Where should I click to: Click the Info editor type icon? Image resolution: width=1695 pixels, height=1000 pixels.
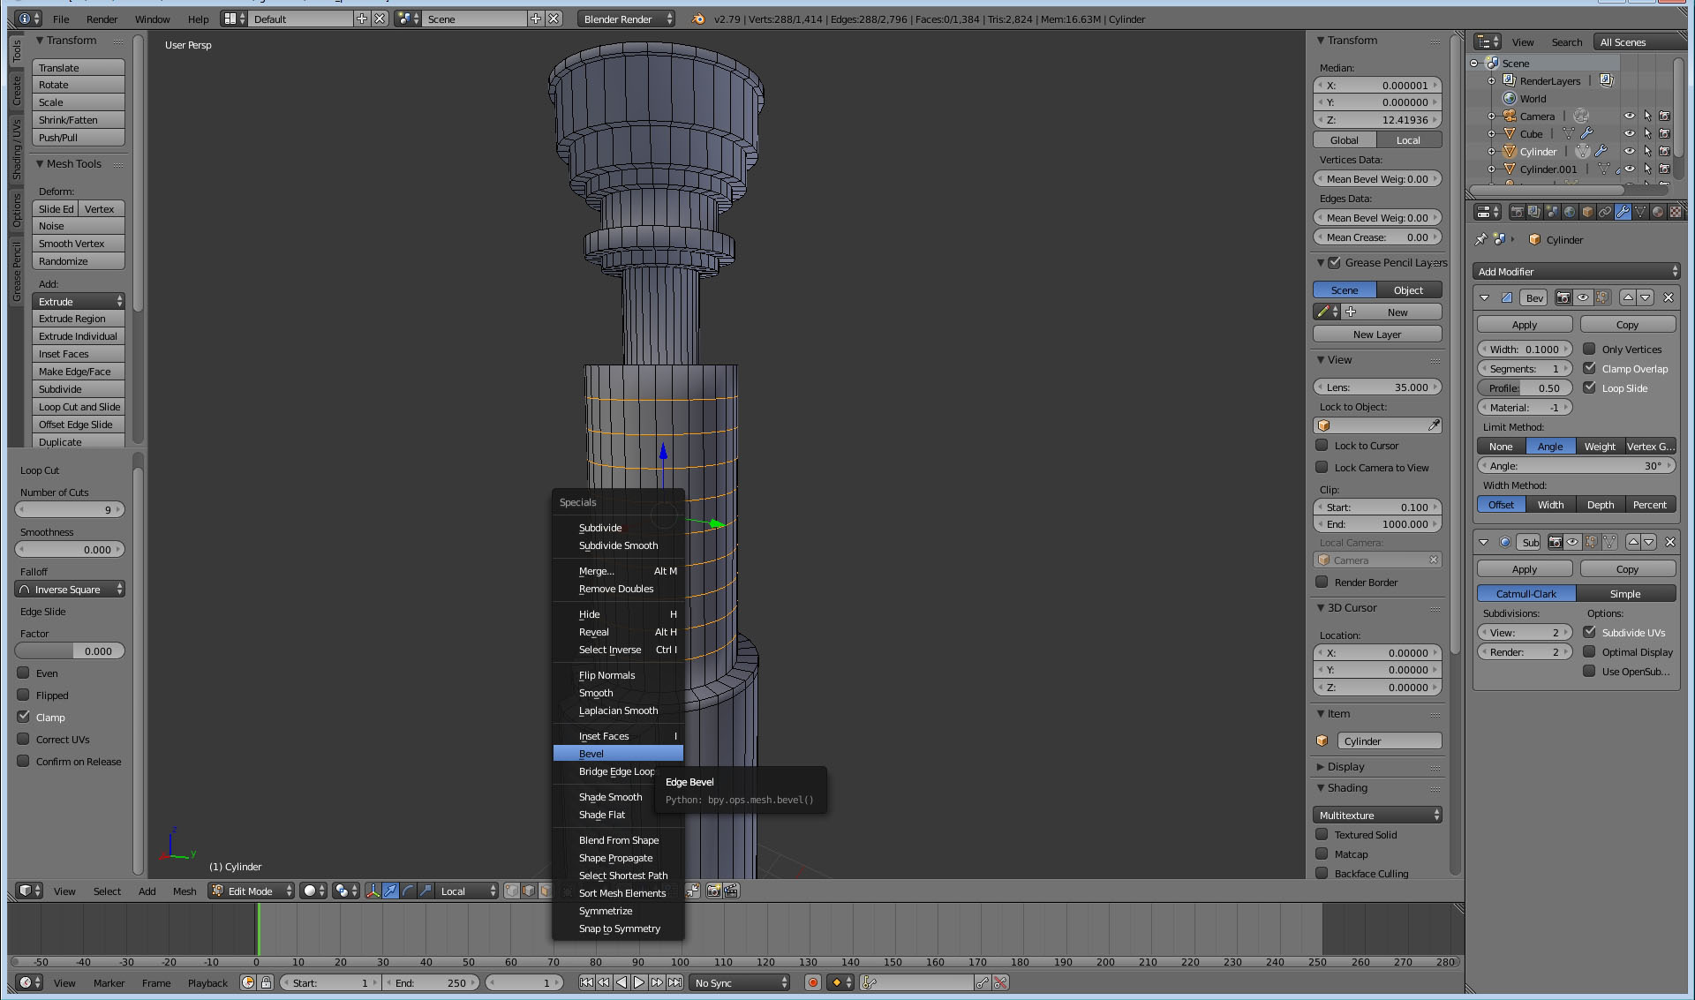click(x=28, y=19)
